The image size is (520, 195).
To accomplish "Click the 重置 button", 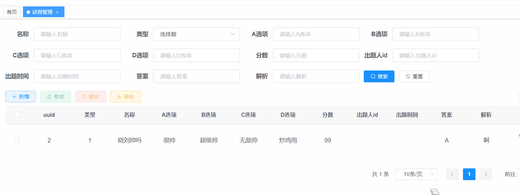I will coord(414,76).
